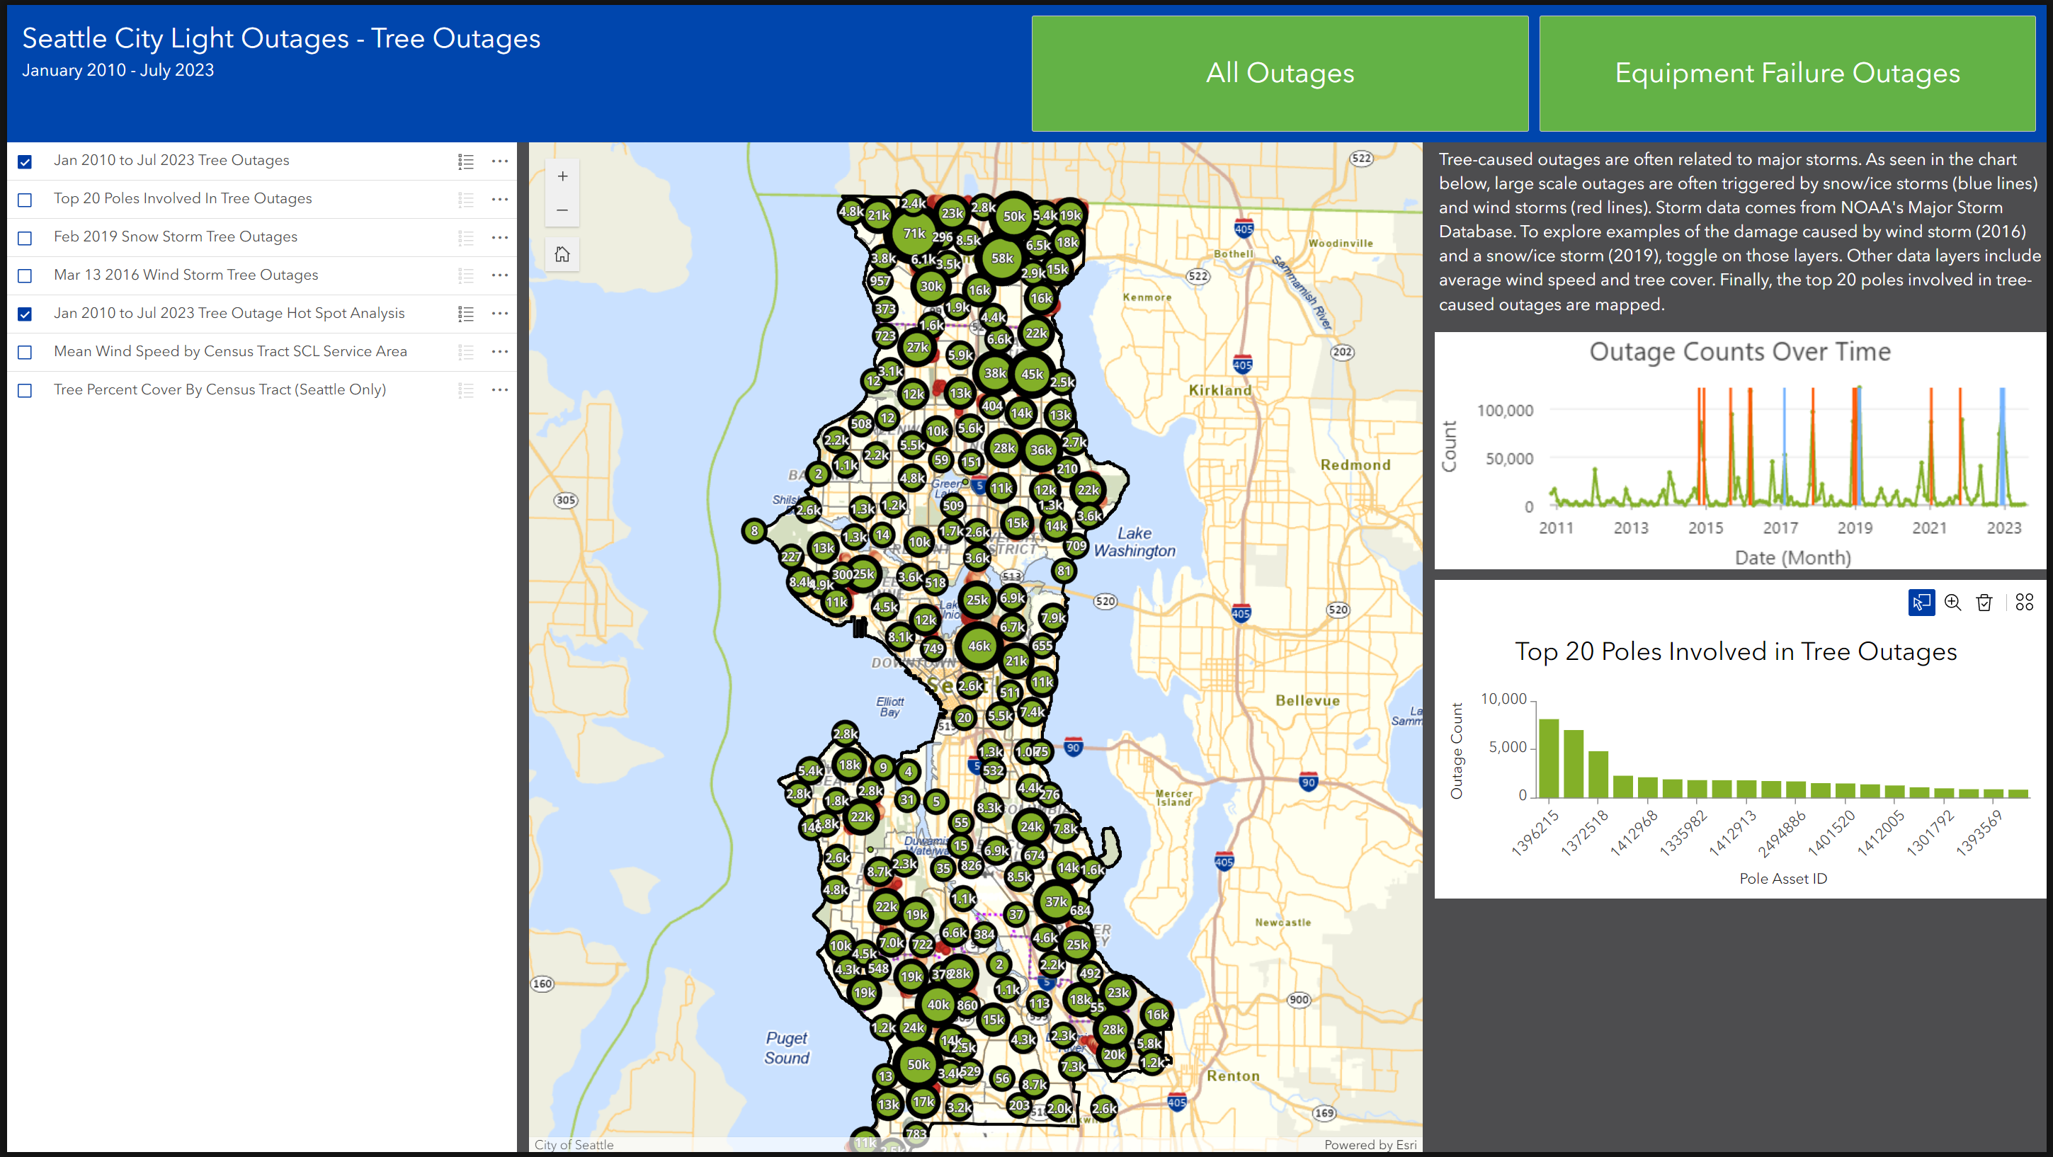Activate the chart selection tool

[1921, 603]
